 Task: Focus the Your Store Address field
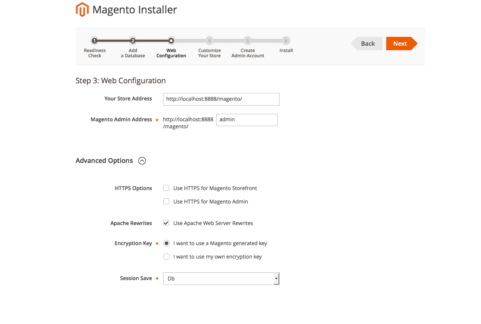coord(221,99)
